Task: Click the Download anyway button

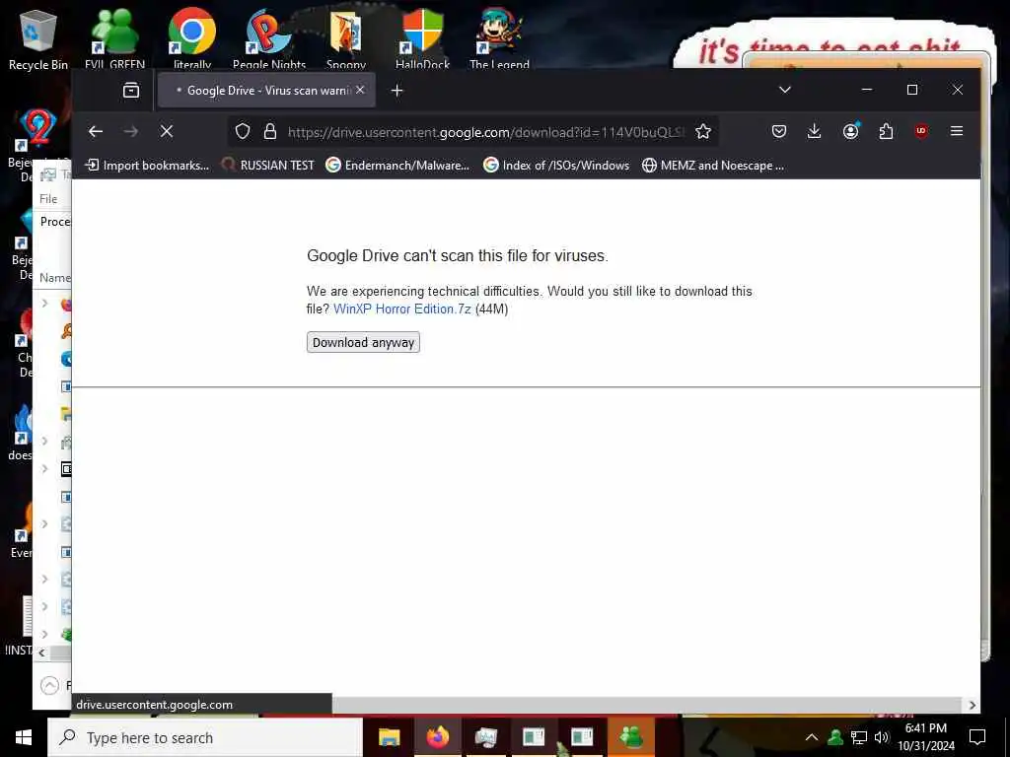Action: (363, 342)
